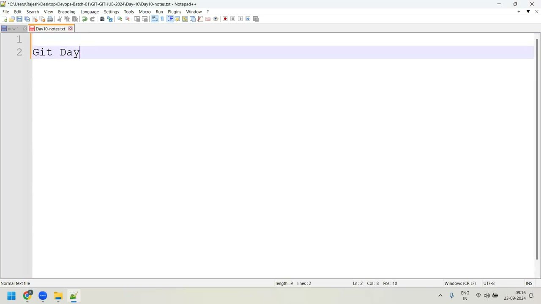Open File Explorer from the taskbar
Screen dimensions: 541x304
coord(58,296)
